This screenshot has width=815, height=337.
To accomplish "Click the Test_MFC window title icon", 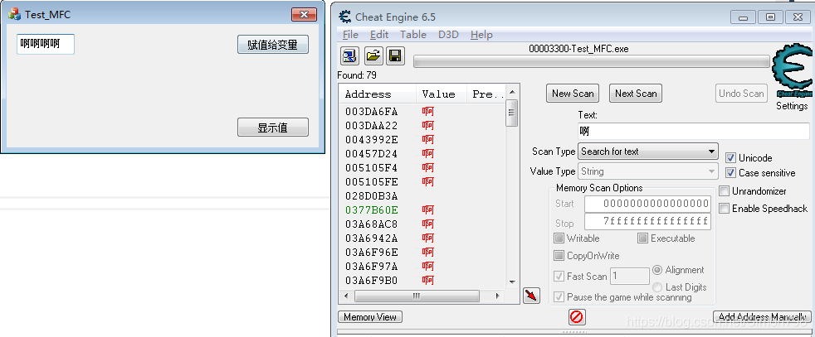I will pyautogui.click(x=15, y=15).
